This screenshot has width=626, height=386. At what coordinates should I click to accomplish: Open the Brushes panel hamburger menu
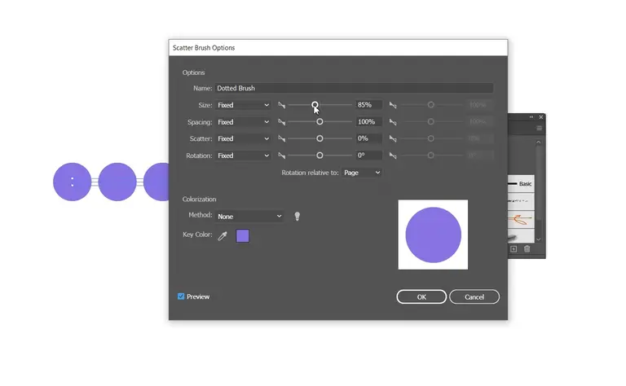coord(539,128)
